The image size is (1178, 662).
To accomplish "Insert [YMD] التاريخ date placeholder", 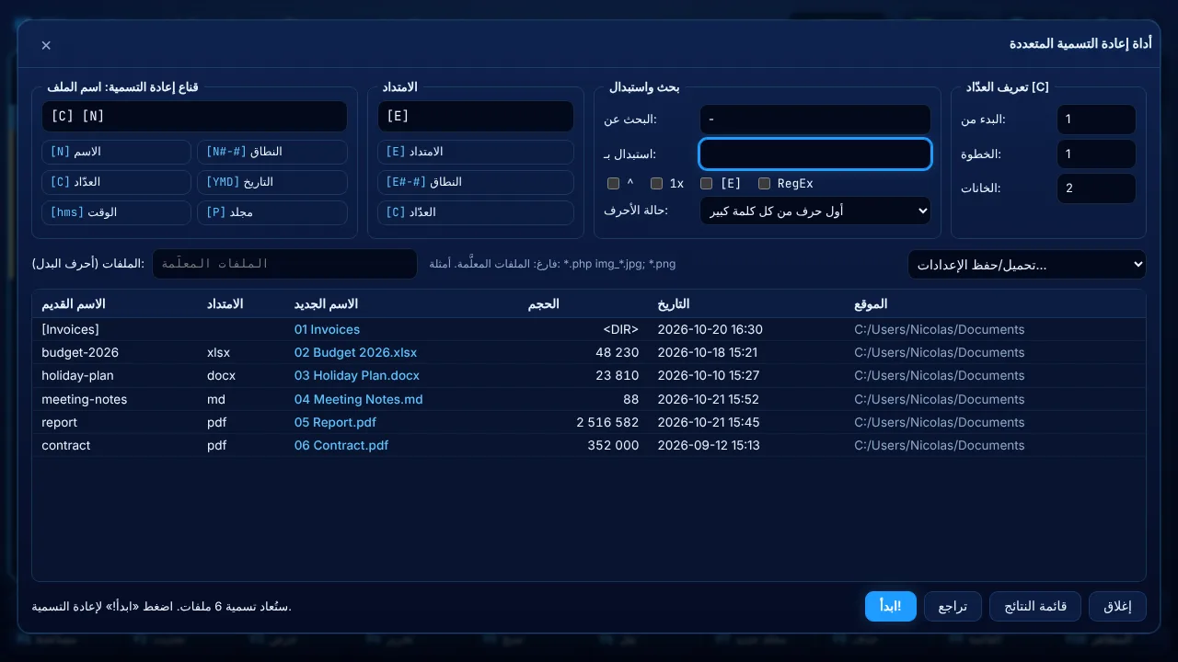I will tap(272, 182).
